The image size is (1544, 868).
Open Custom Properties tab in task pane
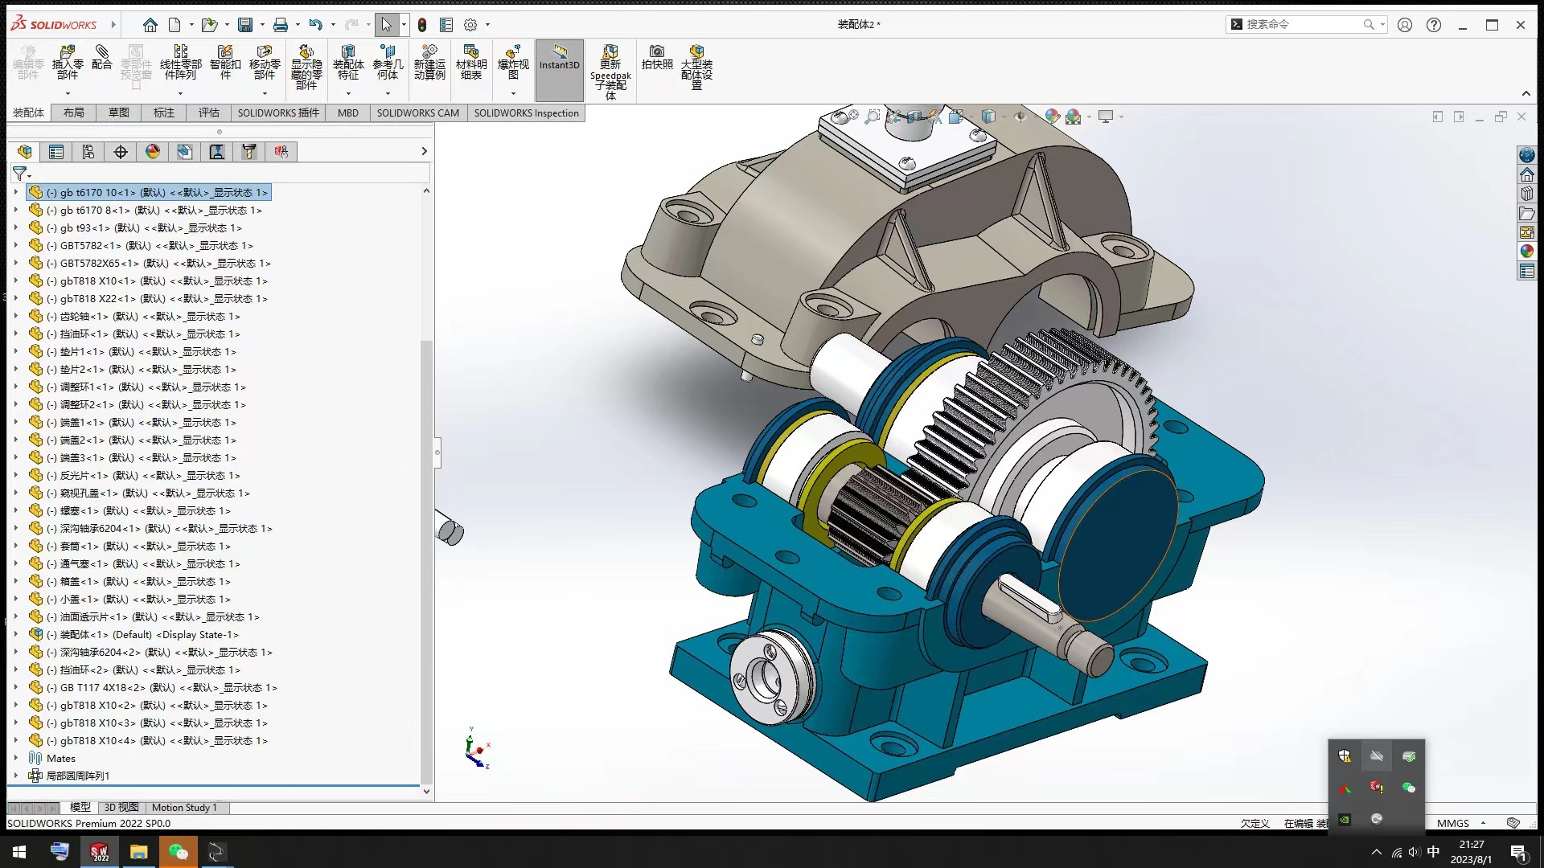point(1526,271)
